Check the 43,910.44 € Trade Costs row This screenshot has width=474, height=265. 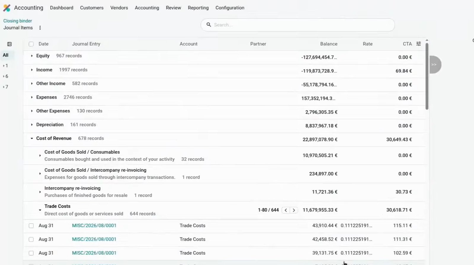pos(31,226)
